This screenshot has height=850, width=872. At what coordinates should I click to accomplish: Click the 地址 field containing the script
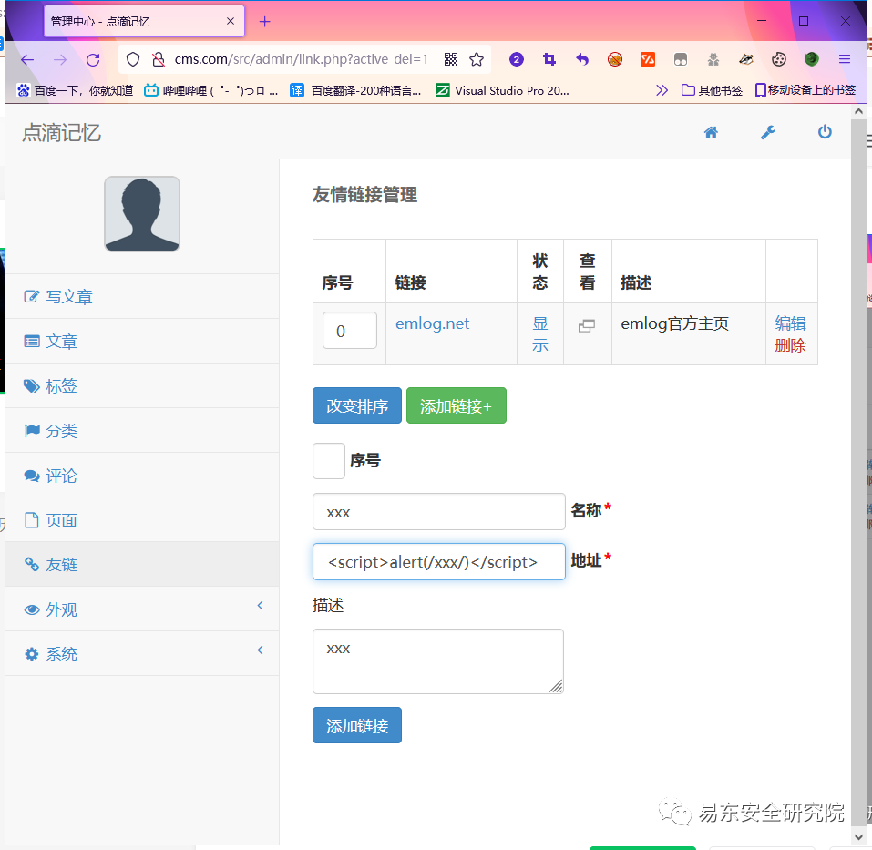click(439, 562)
